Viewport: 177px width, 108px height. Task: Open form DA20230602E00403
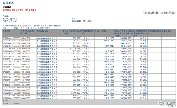(11, 49)
